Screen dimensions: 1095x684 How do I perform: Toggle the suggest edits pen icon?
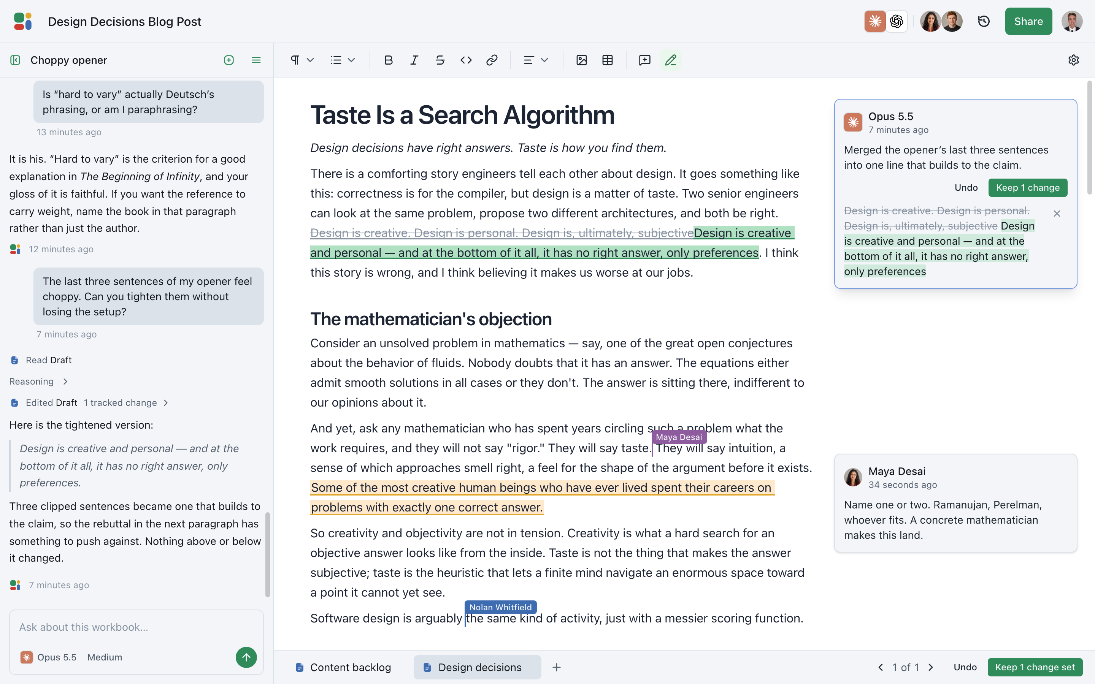[x=671, y=60]
